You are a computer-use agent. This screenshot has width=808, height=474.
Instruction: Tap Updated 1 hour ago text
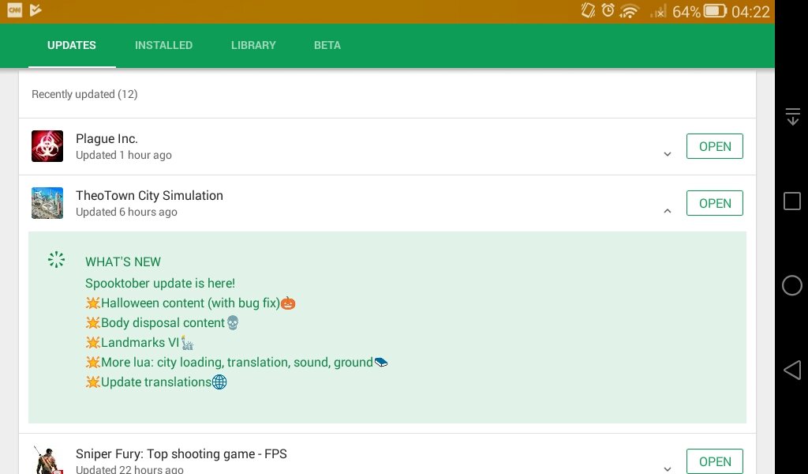124,156
